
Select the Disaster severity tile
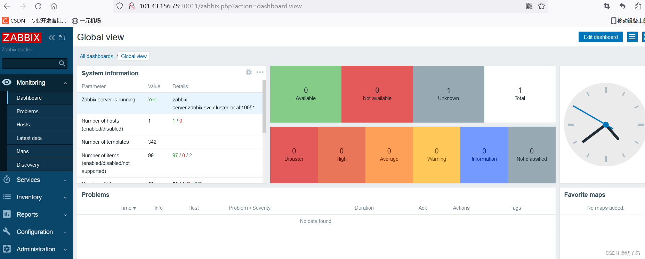(294, 155)
